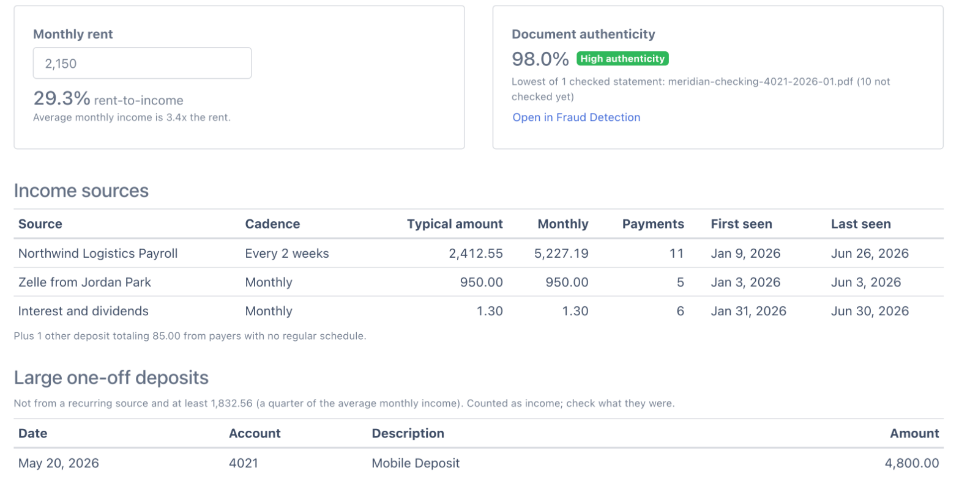Click the Jun 30, 2026 last seen date
This screenshot has height=479, width=959.
870,311
